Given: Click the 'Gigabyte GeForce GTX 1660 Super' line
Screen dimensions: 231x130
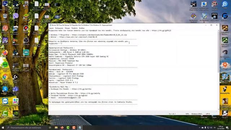Looking at the screenshot, I should pos(79,56).
